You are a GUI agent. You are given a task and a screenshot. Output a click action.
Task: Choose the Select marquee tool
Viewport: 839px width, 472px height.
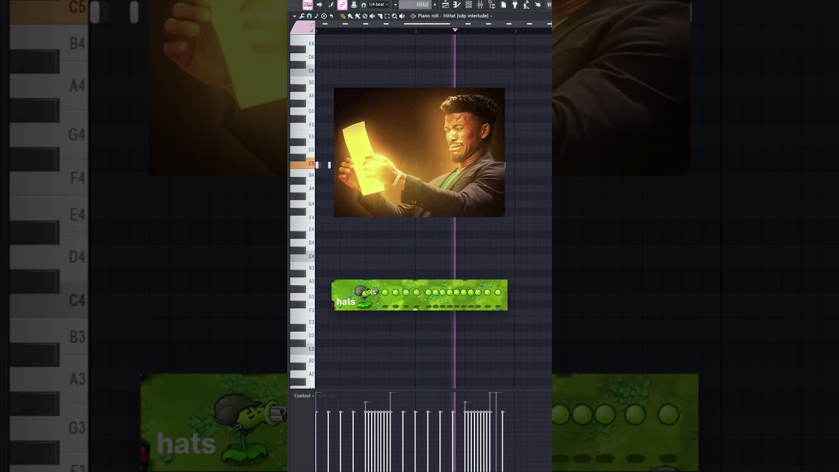click(387, 16)
